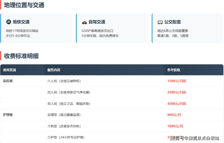
Task: Click the 服务内容 column header
Action: click(x=54, y=70)
